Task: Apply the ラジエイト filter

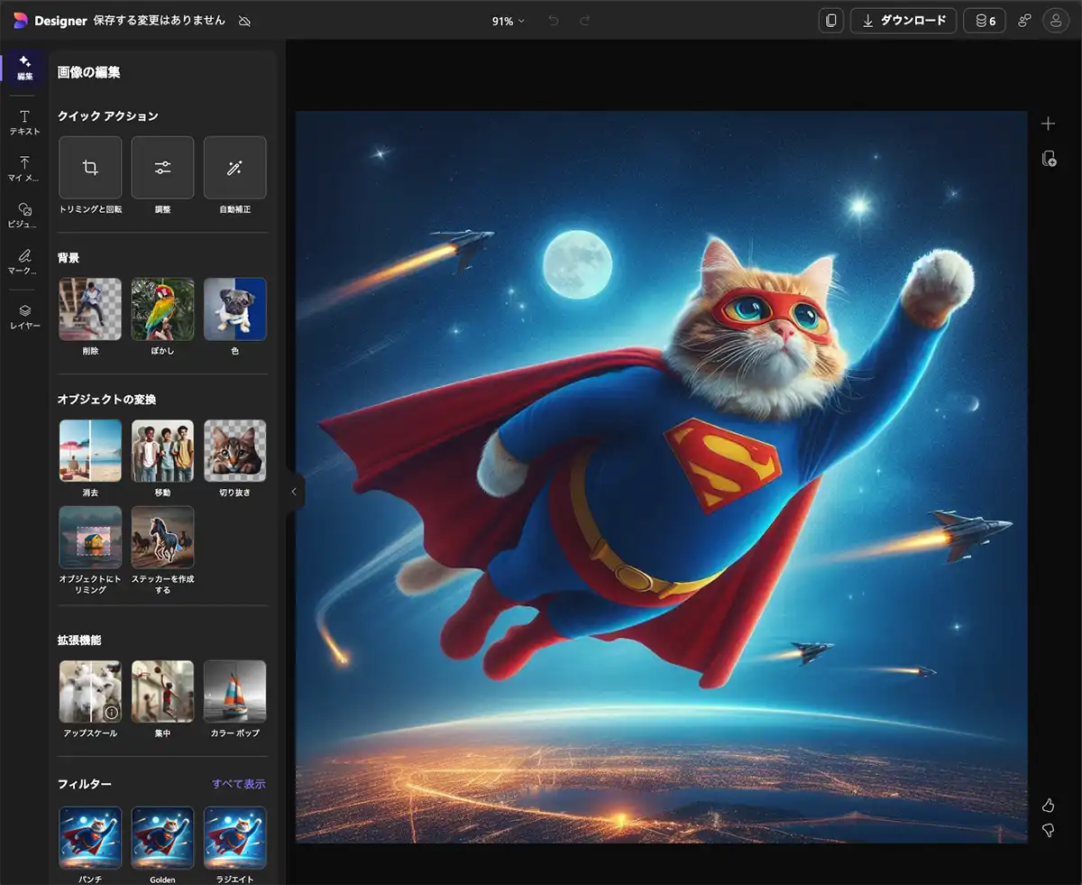Action: click(235, 837)
